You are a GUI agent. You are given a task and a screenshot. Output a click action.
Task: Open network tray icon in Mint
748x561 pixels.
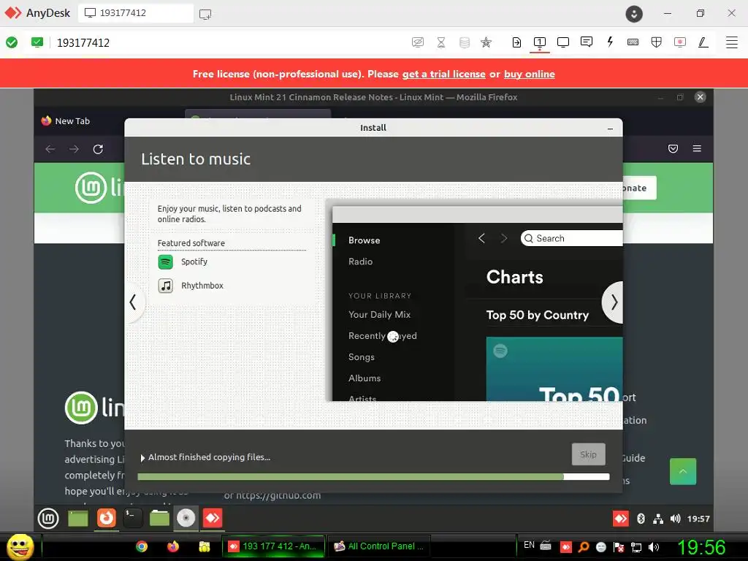658,519
